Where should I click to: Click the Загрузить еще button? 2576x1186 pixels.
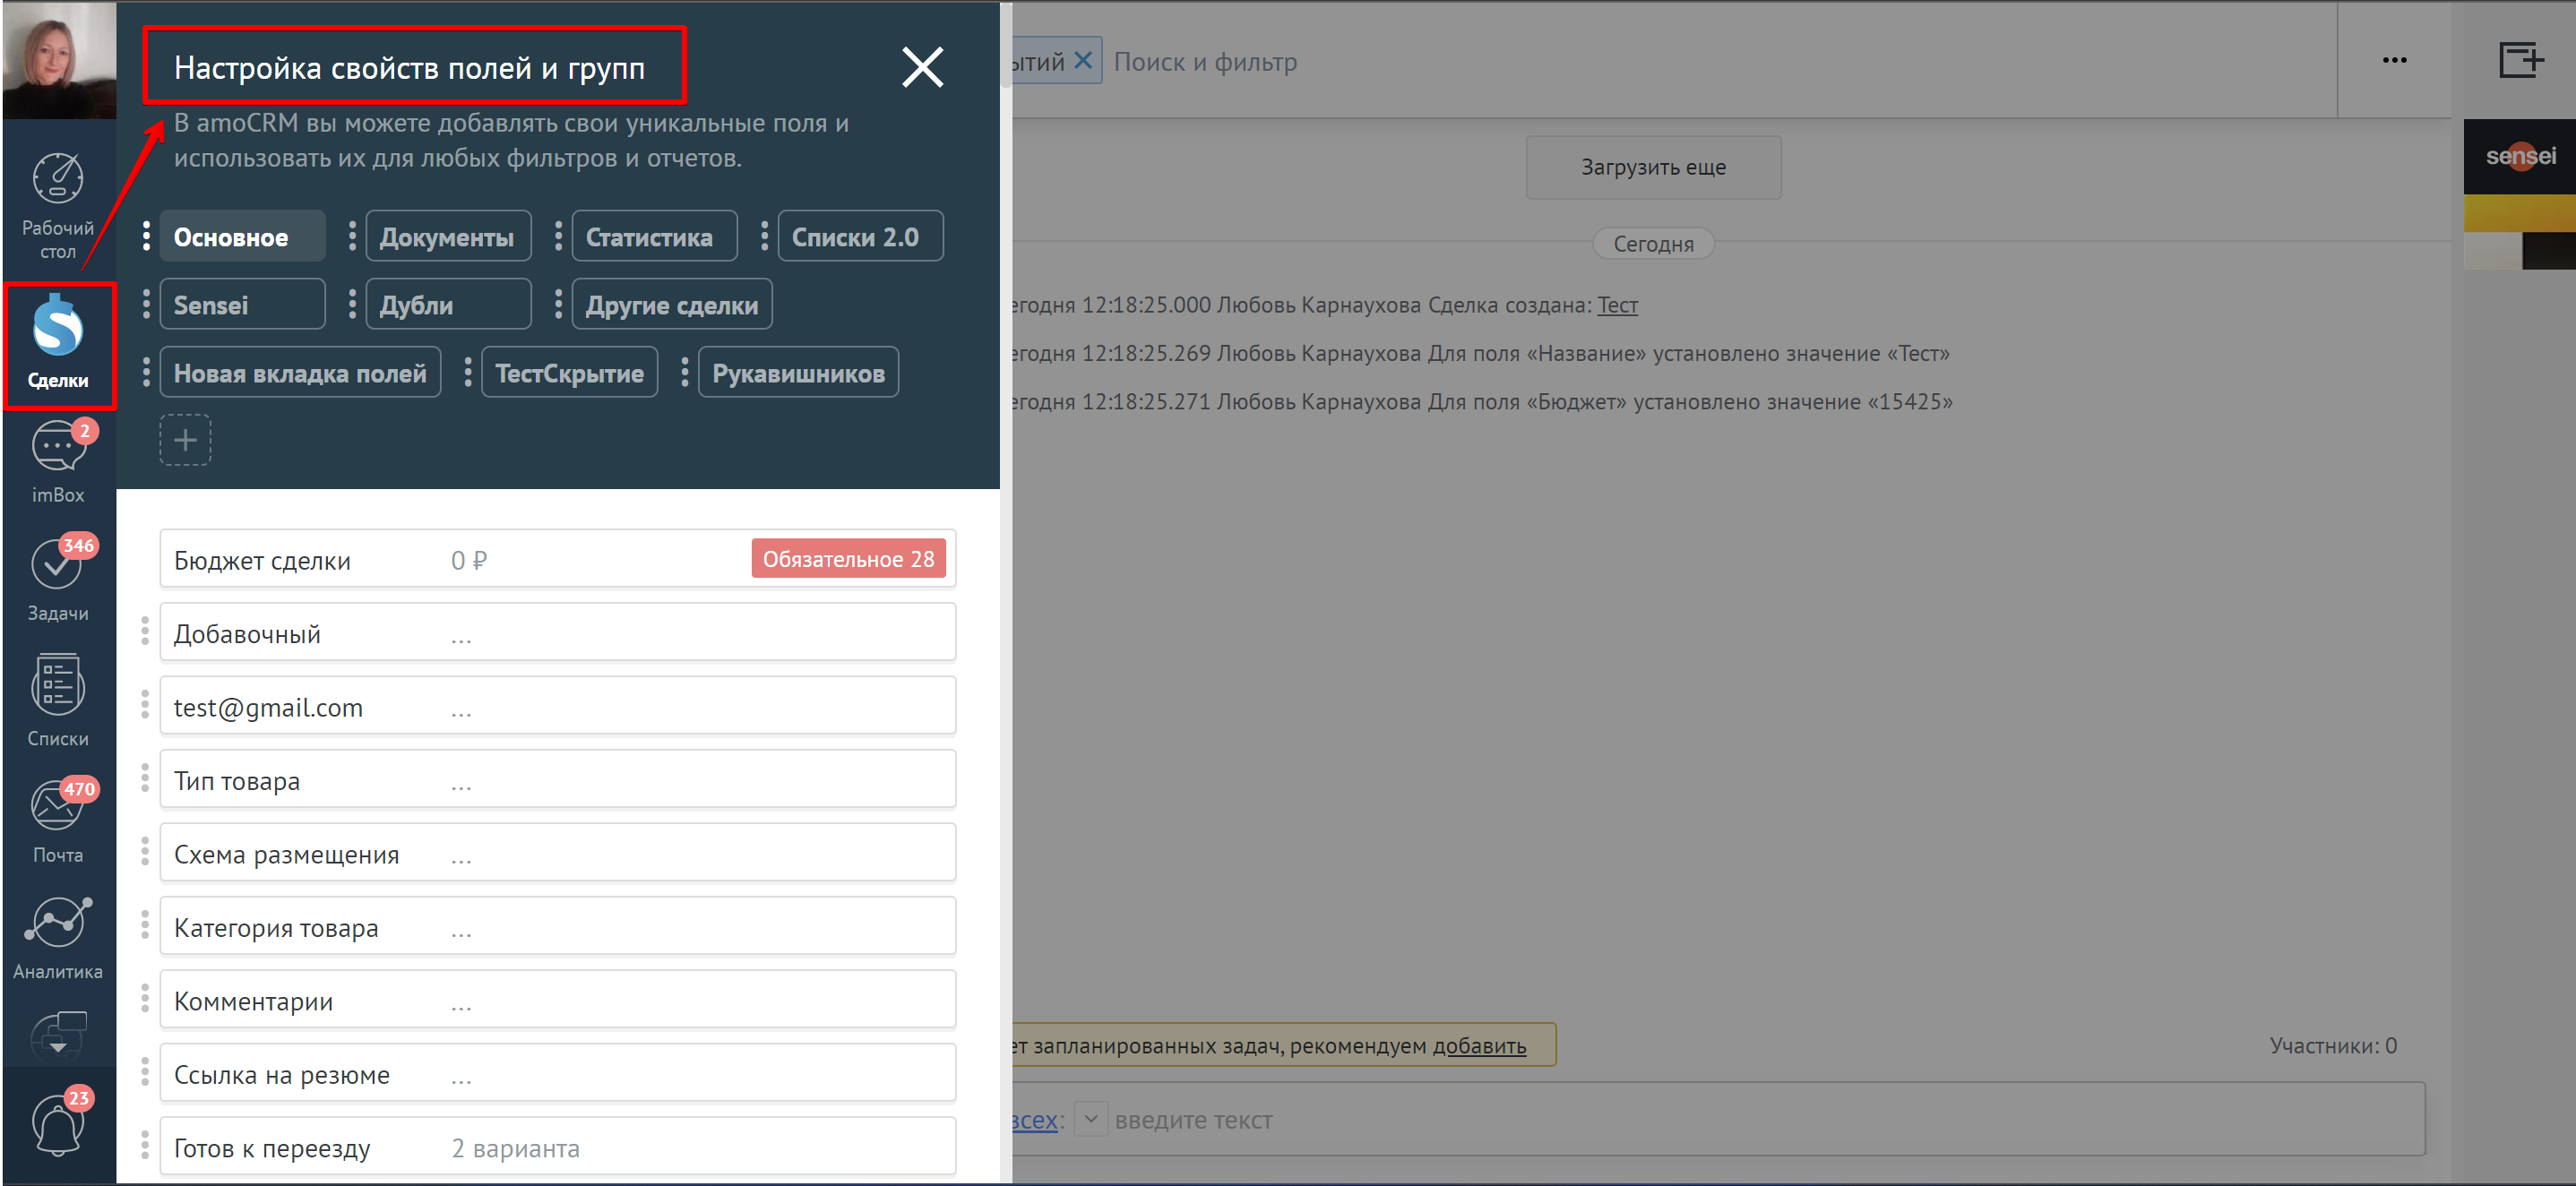1653,167
